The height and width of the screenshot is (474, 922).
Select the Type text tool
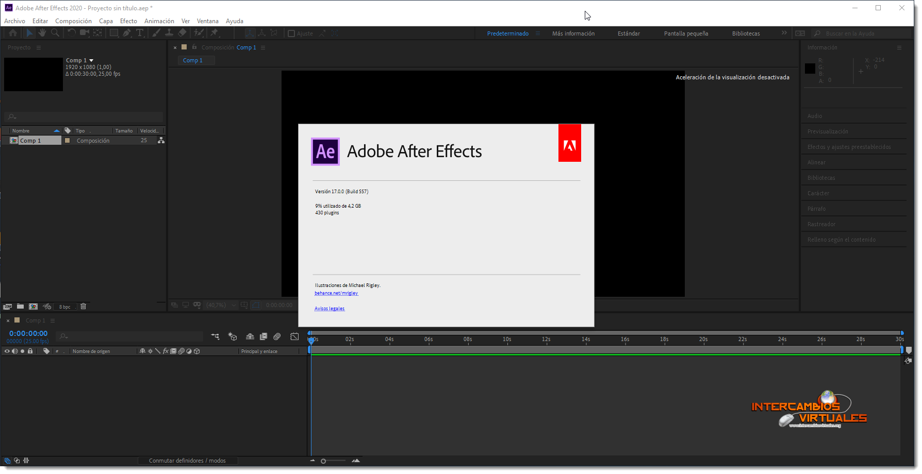click(140, 33)
